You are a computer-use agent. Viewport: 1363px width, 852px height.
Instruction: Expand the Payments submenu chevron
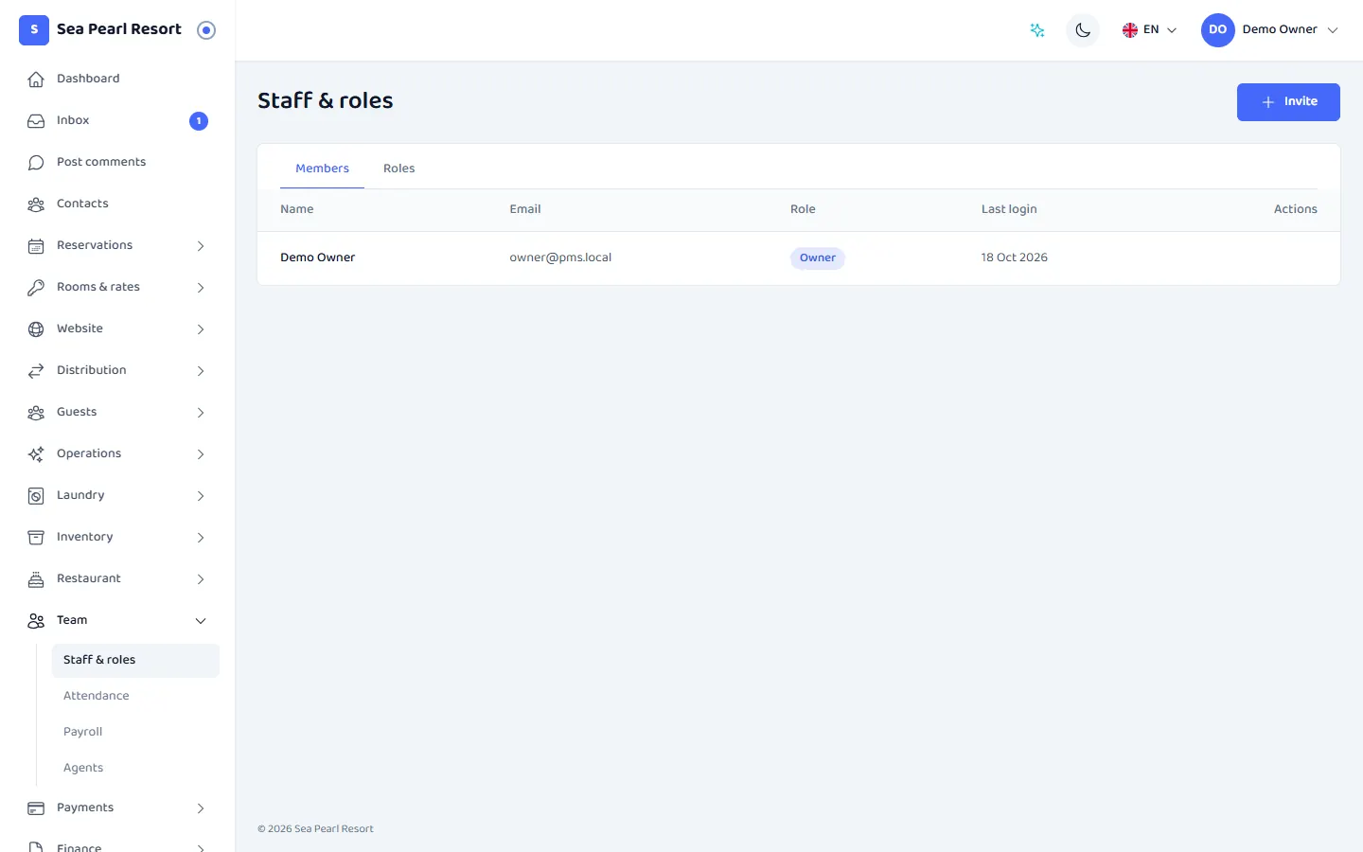201,808
